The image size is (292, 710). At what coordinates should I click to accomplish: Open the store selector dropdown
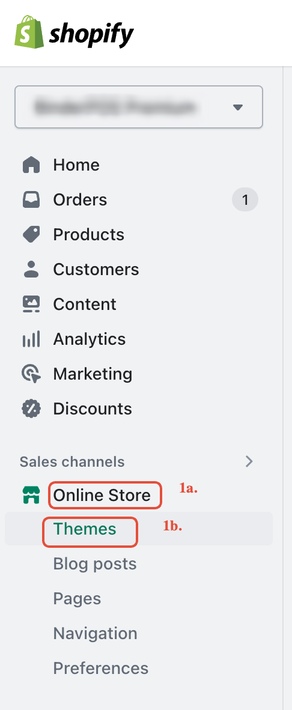coord(139,107)
